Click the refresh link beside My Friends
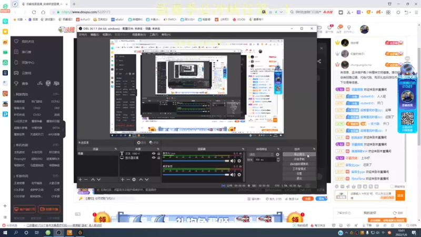 pyautogui.click(x=398, y=213)
